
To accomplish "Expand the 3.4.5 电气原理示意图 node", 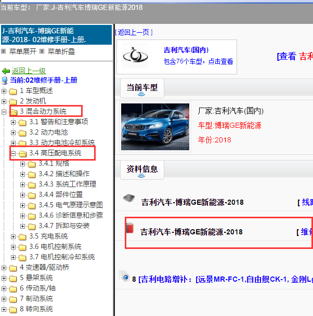I will (x=22, y=205).
